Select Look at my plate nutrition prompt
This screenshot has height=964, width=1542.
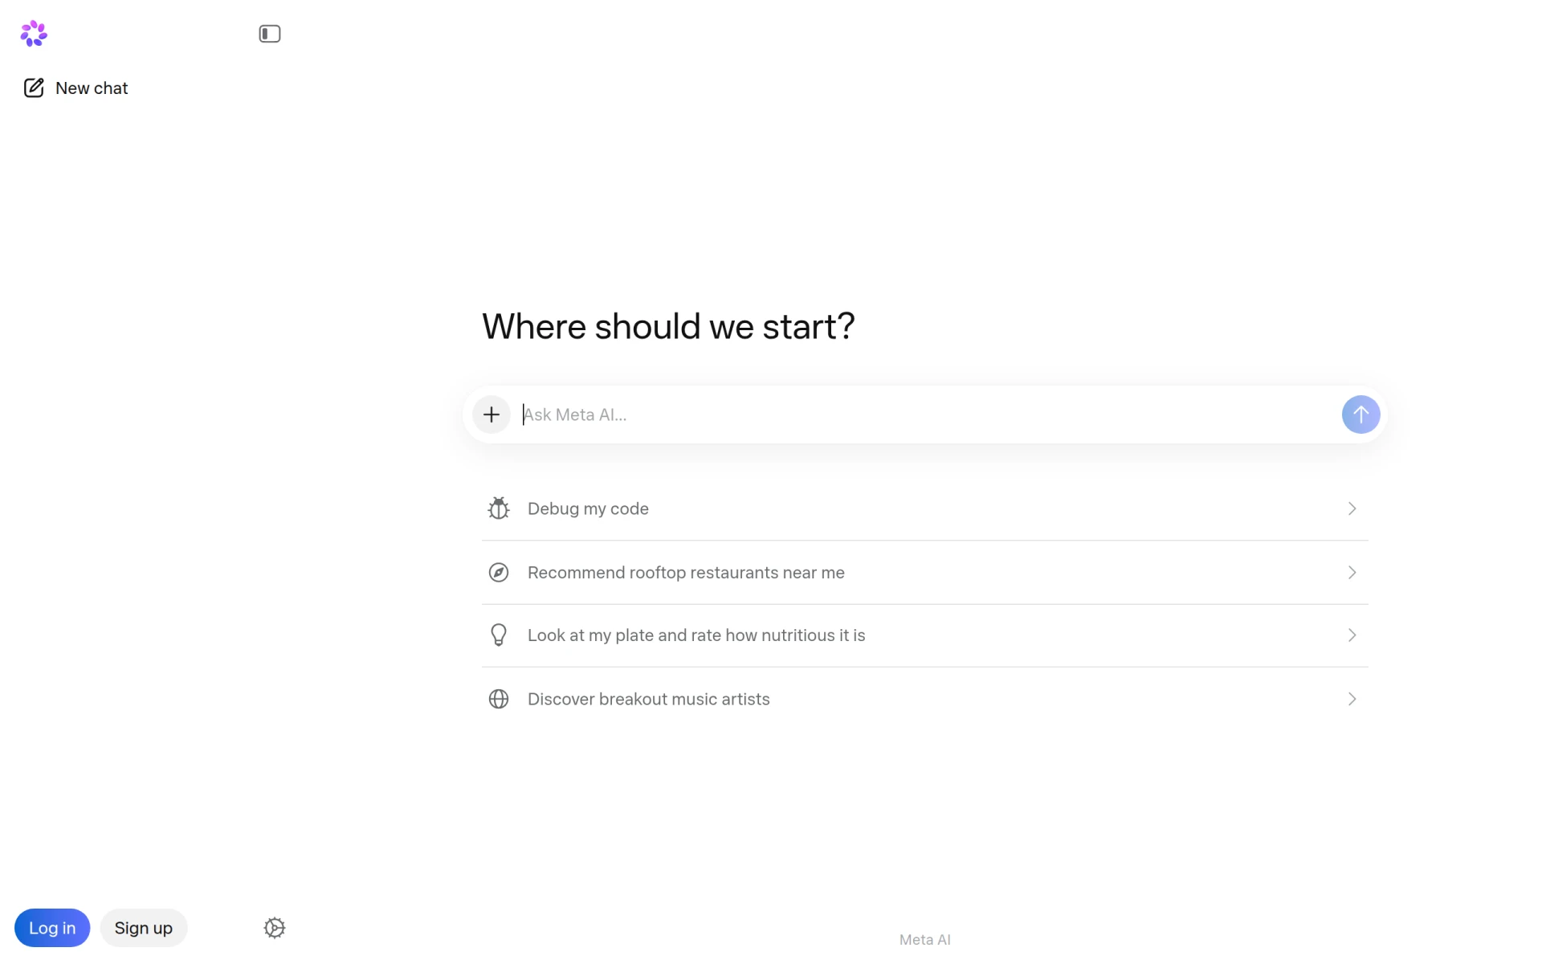(x=925, y=635)
